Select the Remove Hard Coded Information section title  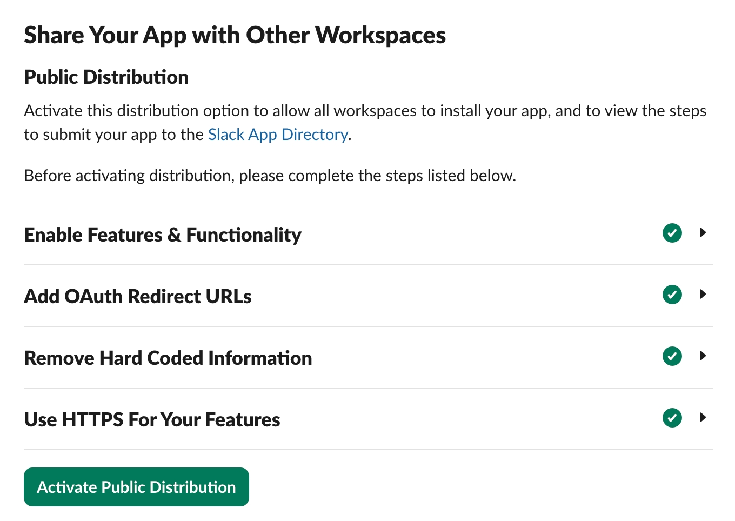click(x=168, y=358)
